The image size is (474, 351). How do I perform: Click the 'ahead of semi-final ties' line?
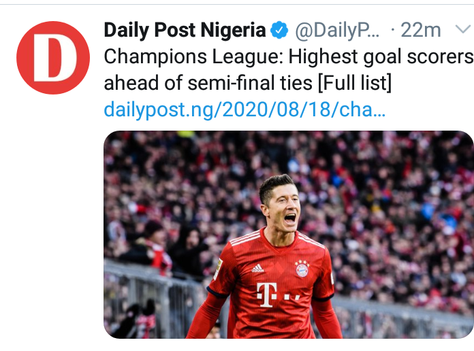[208, 83]
